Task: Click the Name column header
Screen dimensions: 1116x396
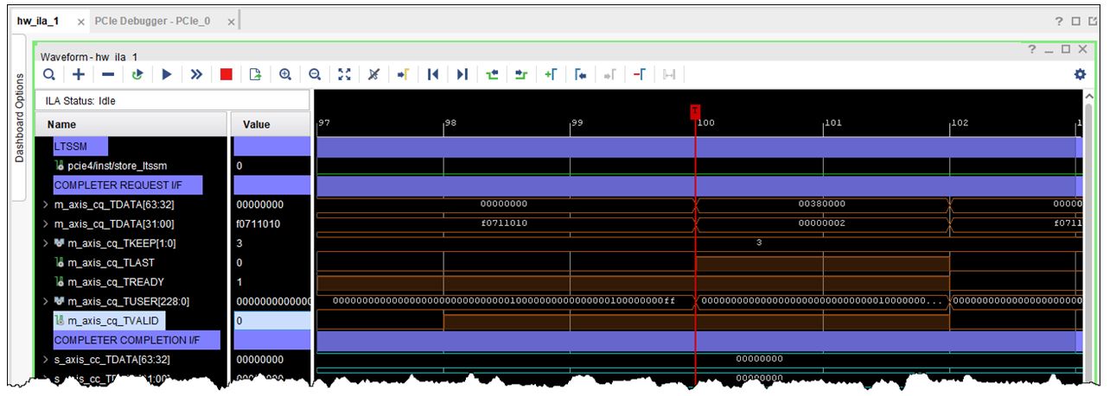Action: (131, 124)
